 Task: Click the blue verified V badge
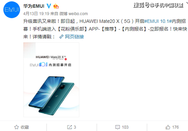pyautogui.click(x=49, y=6)
